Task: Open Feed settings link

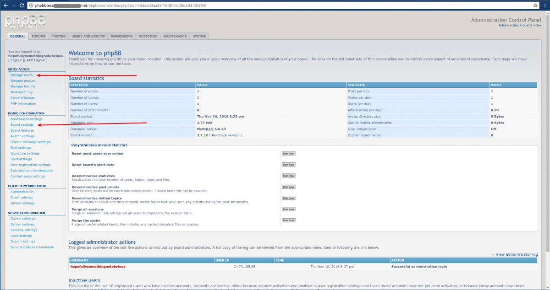Action: pos(21,159)
